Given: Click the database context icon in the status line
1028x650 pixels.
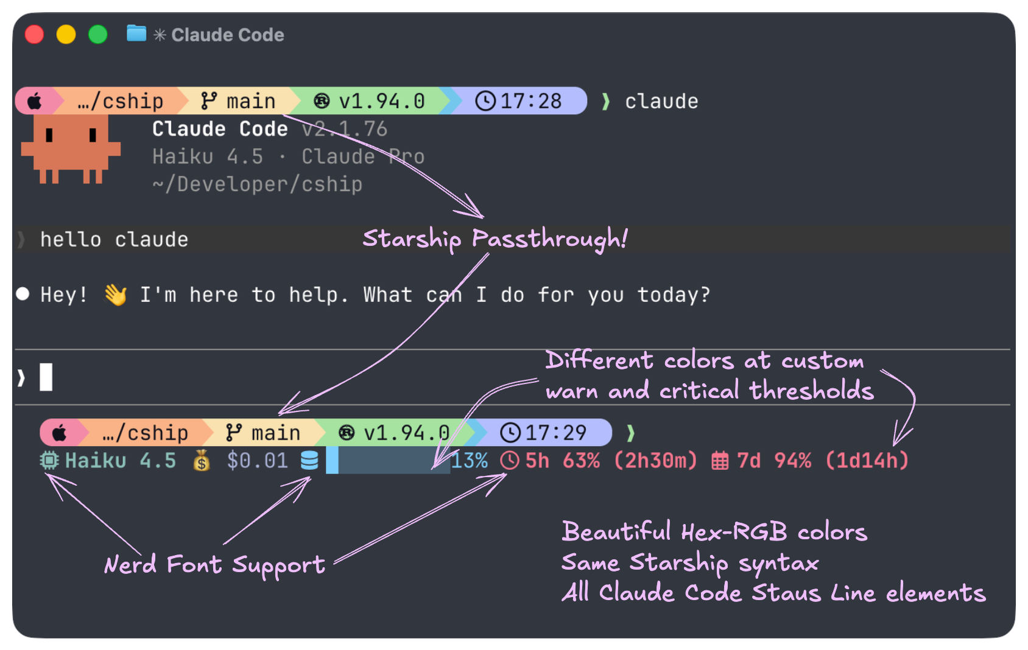Looking at the screenshot, I should click(x=309, y=461).
